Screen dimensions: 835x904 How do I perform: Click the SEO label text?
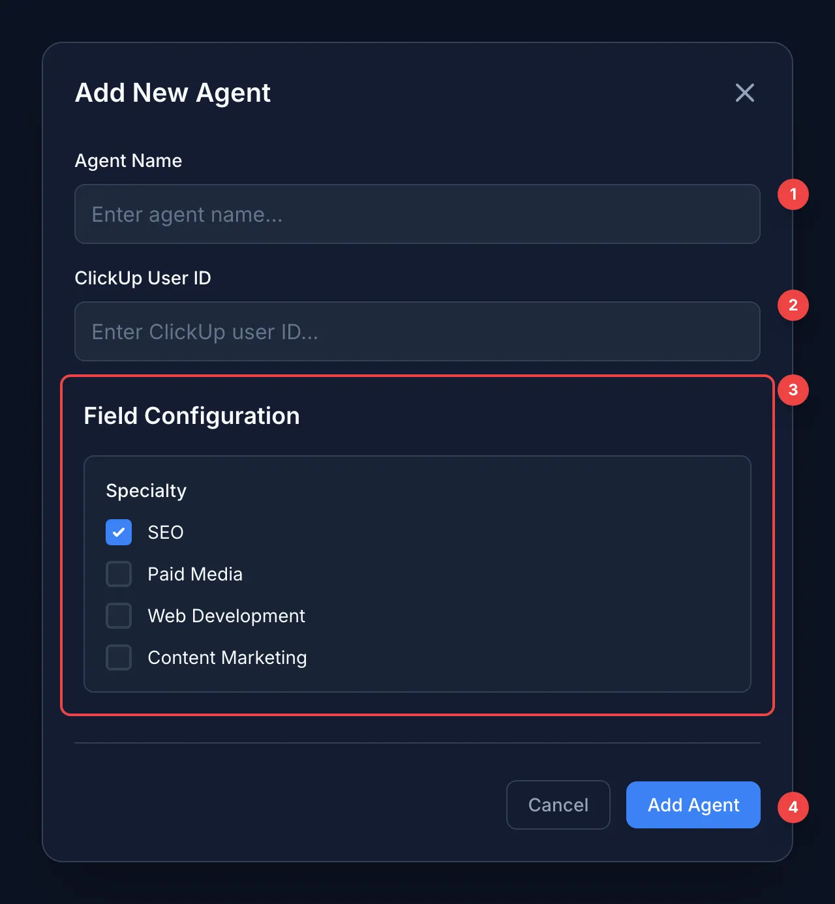click(165, 532)
